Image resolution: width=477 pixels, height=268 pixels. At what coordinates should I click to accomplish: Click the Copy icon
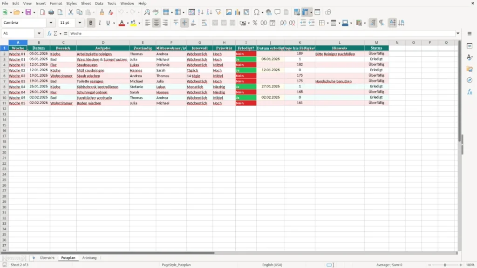click(x=79, y=12)
